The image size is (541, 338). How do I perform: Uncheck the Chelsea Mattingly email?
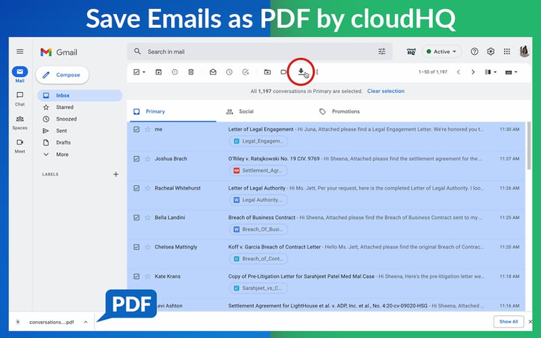137,247
